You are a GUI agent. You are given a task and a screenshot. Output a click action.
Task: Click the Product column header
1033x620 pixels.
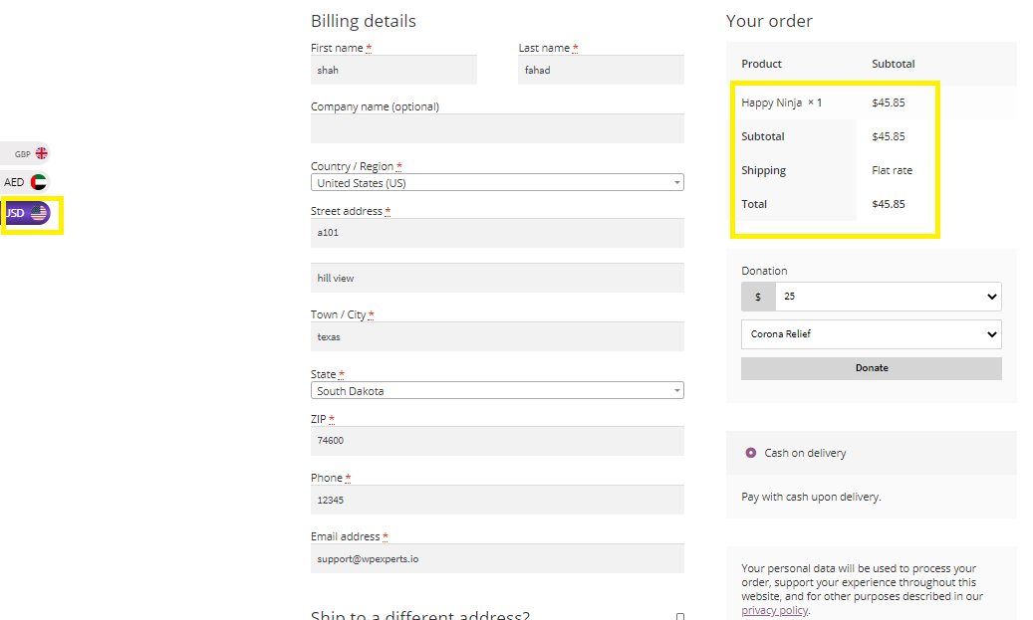tap(761, 64)
